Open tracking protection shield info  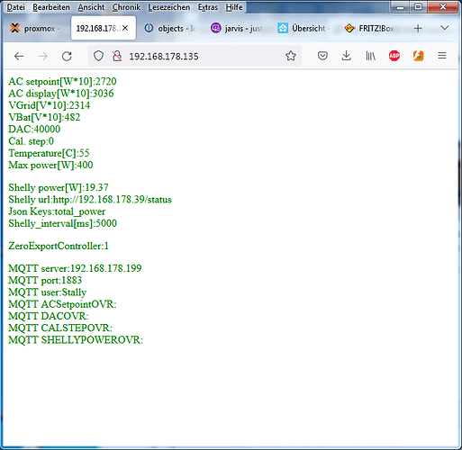pyautogui.click(x=98, y=56)
